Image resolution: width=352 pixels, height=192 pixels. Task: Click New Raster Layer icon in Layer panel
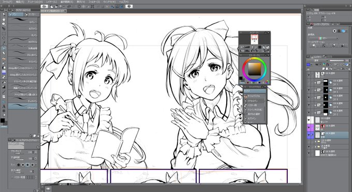324,68
